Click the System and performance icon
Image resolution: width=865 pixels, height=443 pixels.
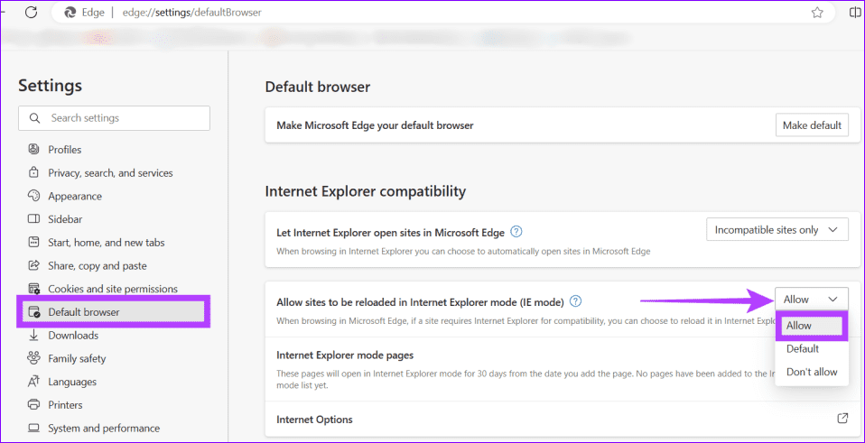pos(33,428)
